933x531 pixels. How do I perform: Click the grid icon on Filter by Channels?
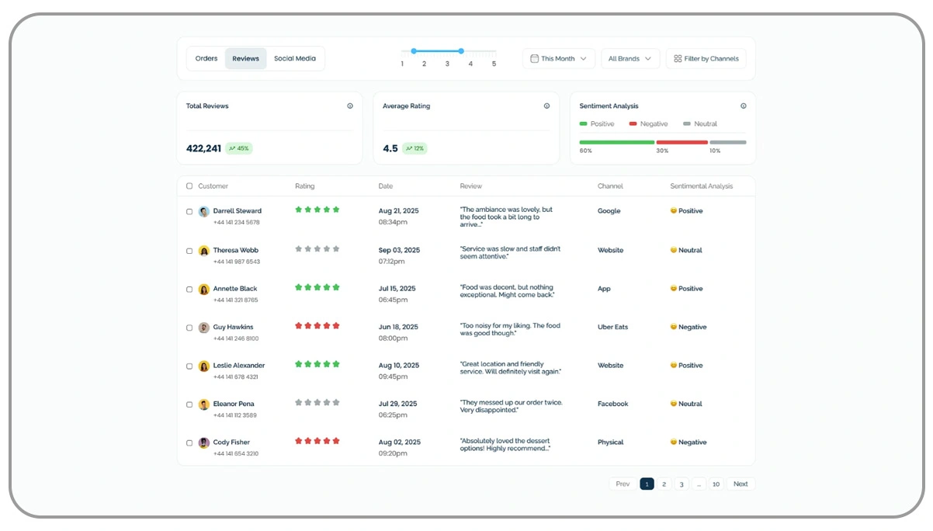point(677,58)
